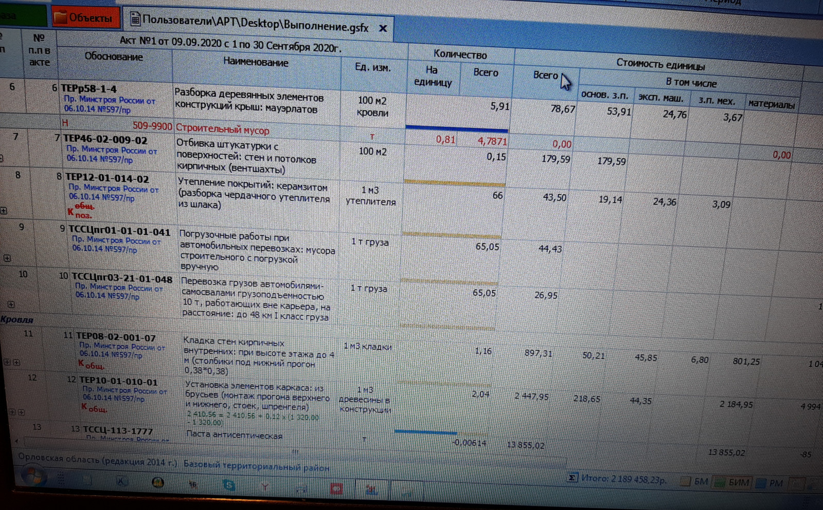Viewport: 823px width, 510px height.
Task: Click the Ед. изм. column header
Action: (x=373, y=67)
